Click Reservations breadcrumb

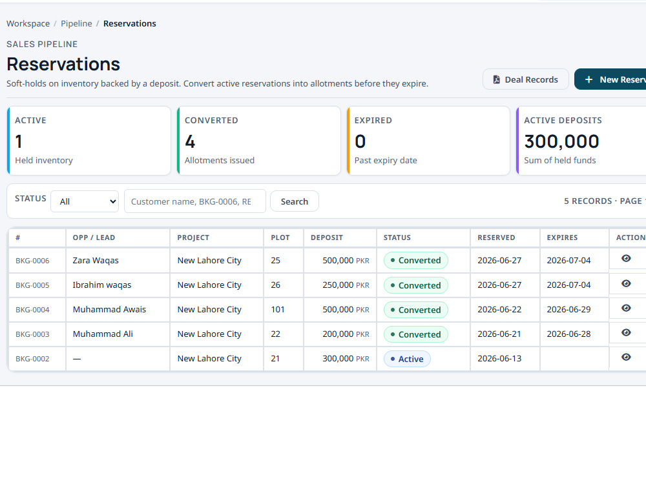tap(129, 23)
